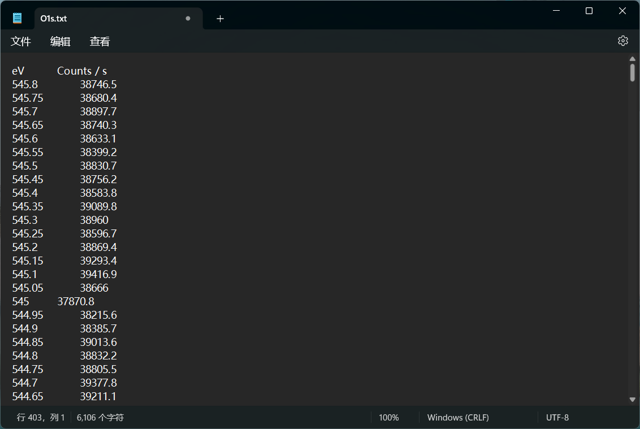The image size is (640, 429).
Task: Click scrollbar up arrow
Action: [x=632, y=59]
